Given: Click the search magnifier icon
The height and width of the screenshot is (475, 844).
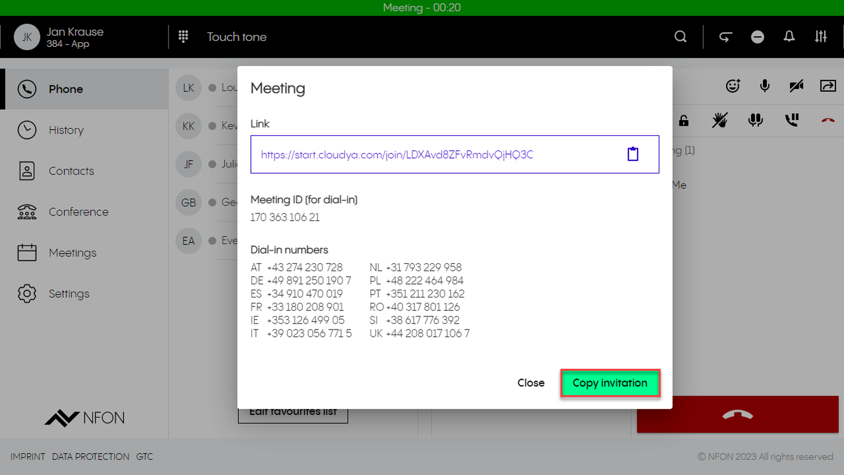Looking at the screenshot, I should [680, 37].
